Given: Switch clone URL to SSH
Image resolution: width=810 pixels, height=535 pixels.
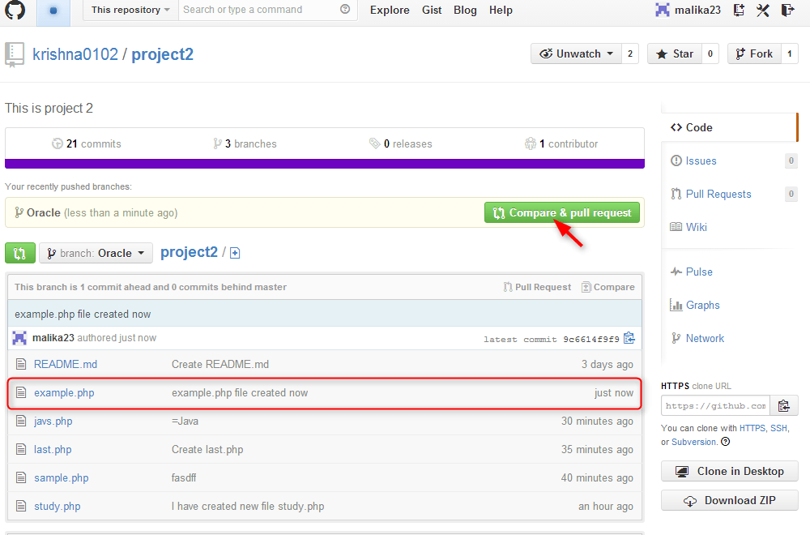Looking at the screenshot, I should (x=779, y=428).
